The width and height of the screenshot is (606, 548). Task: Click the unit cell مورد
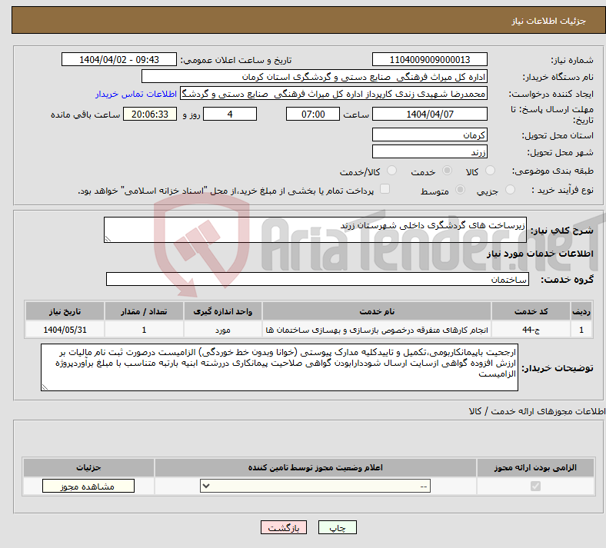pyautogui.click(x=222, y=330)
